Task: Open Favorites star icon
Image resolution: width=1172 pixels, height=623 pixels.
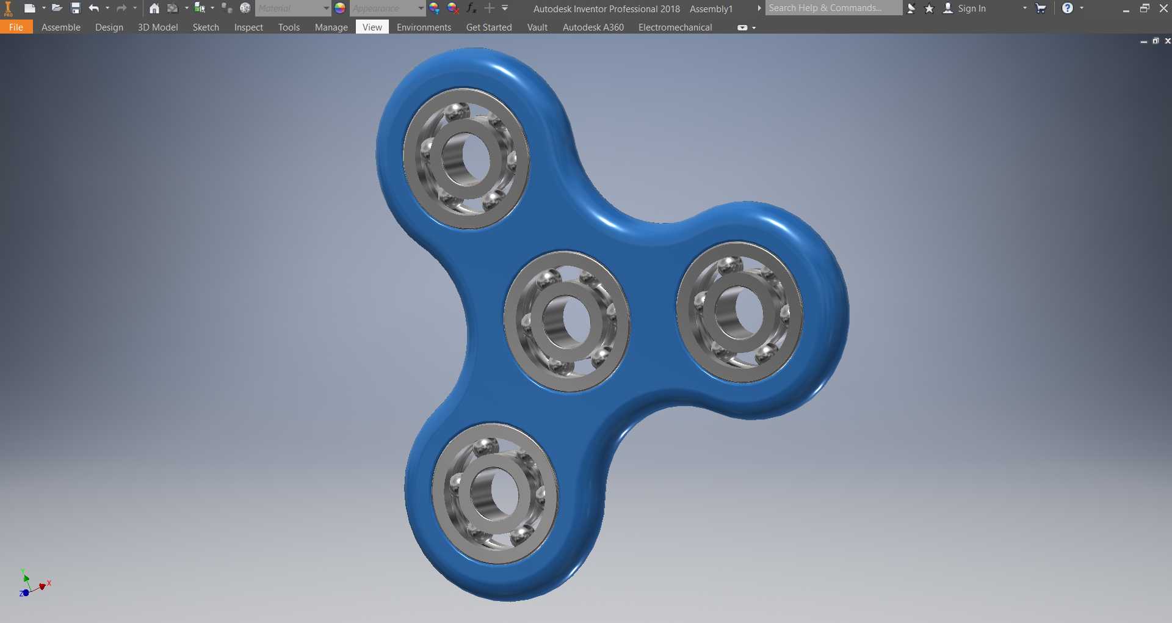Action: [930, 8]
